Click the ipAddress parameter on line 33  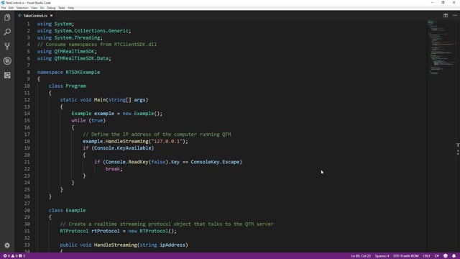coord(172,245)
